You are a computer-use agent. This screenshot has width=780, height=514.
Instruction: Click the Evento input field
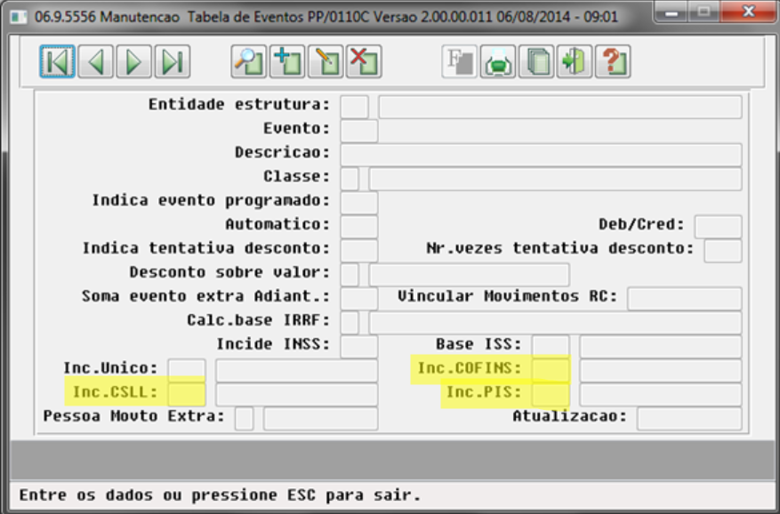[359, 131]
